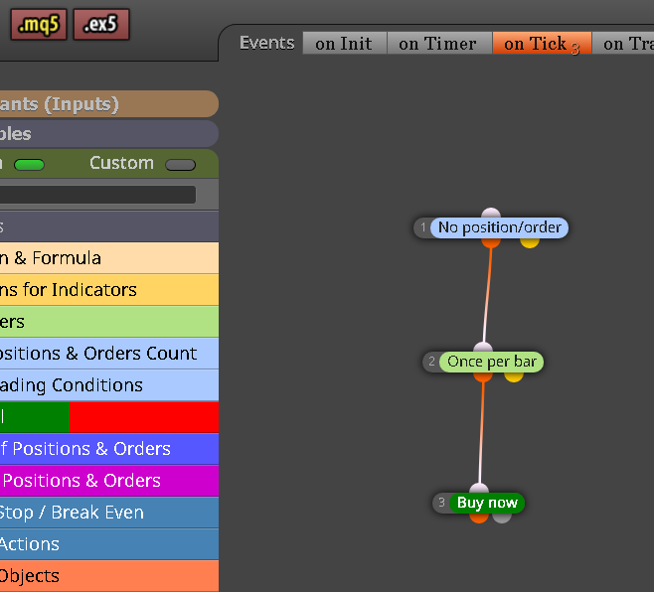Screen dimensions: 654x592
Task: Select the Buy now block
Action: 487,503
